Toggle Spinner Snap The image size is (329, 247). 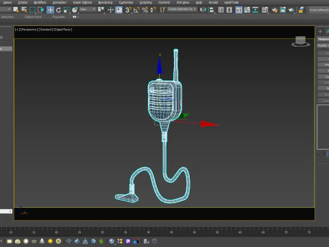[x=153, y=10]
